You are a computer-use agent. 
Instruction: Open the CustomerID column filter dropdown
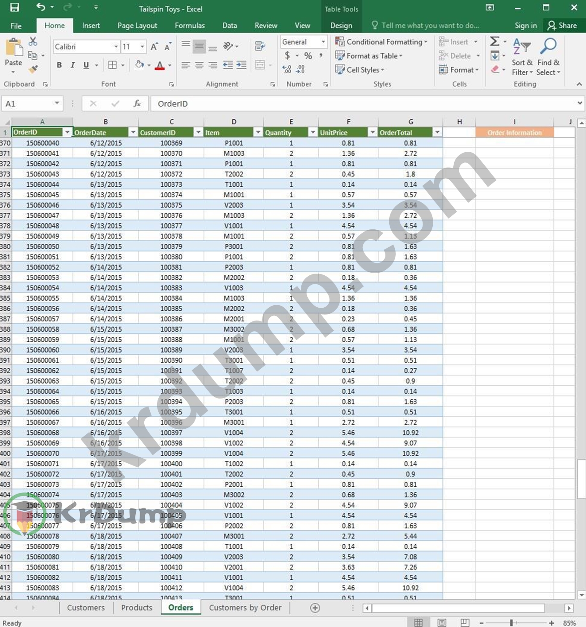[198, 133]
